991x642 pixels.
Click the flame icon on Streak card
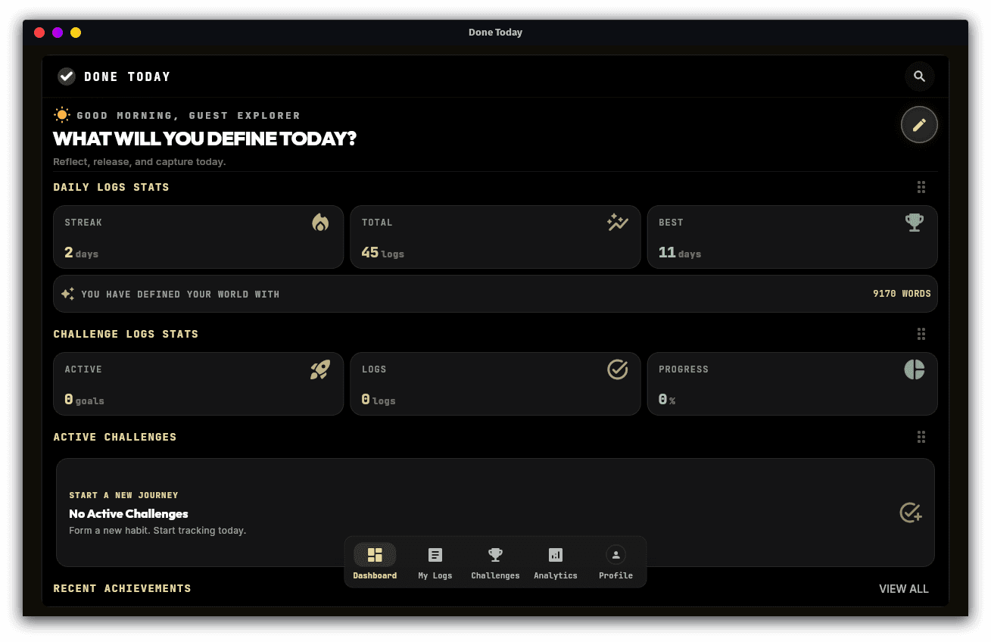click(x=320, y=222)
